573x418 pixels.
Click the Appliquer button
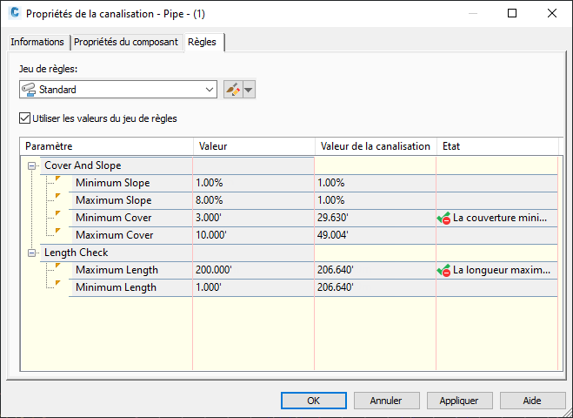pyautogui.click(x=458, y=401)
